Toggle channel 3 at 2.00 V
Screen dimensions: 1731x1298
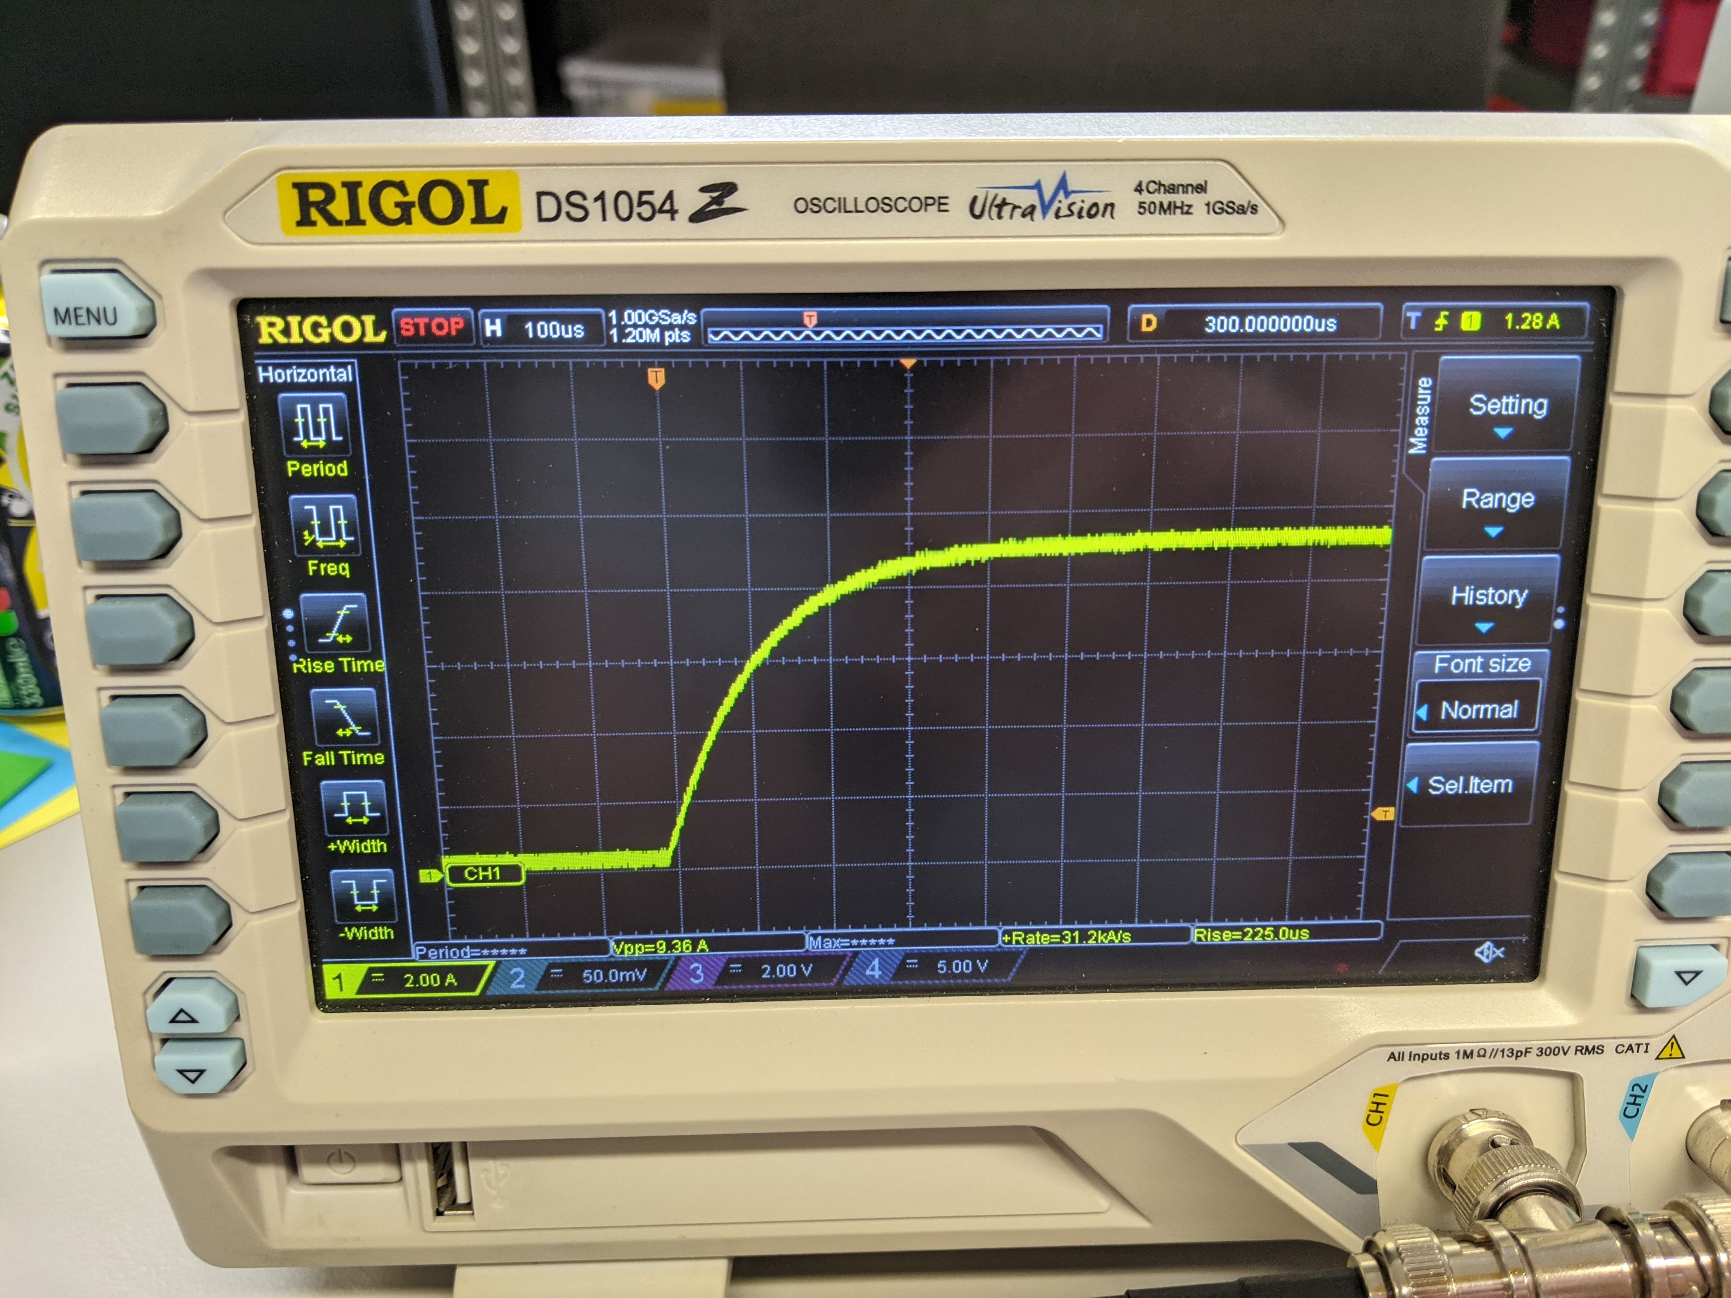(x=759, y=971)
